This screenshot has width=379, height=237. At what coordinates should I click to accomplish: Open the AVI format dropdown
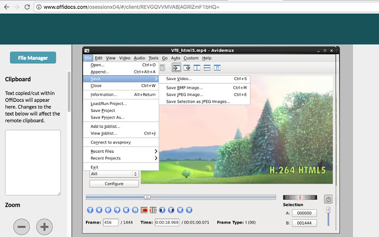coord(114,174)
